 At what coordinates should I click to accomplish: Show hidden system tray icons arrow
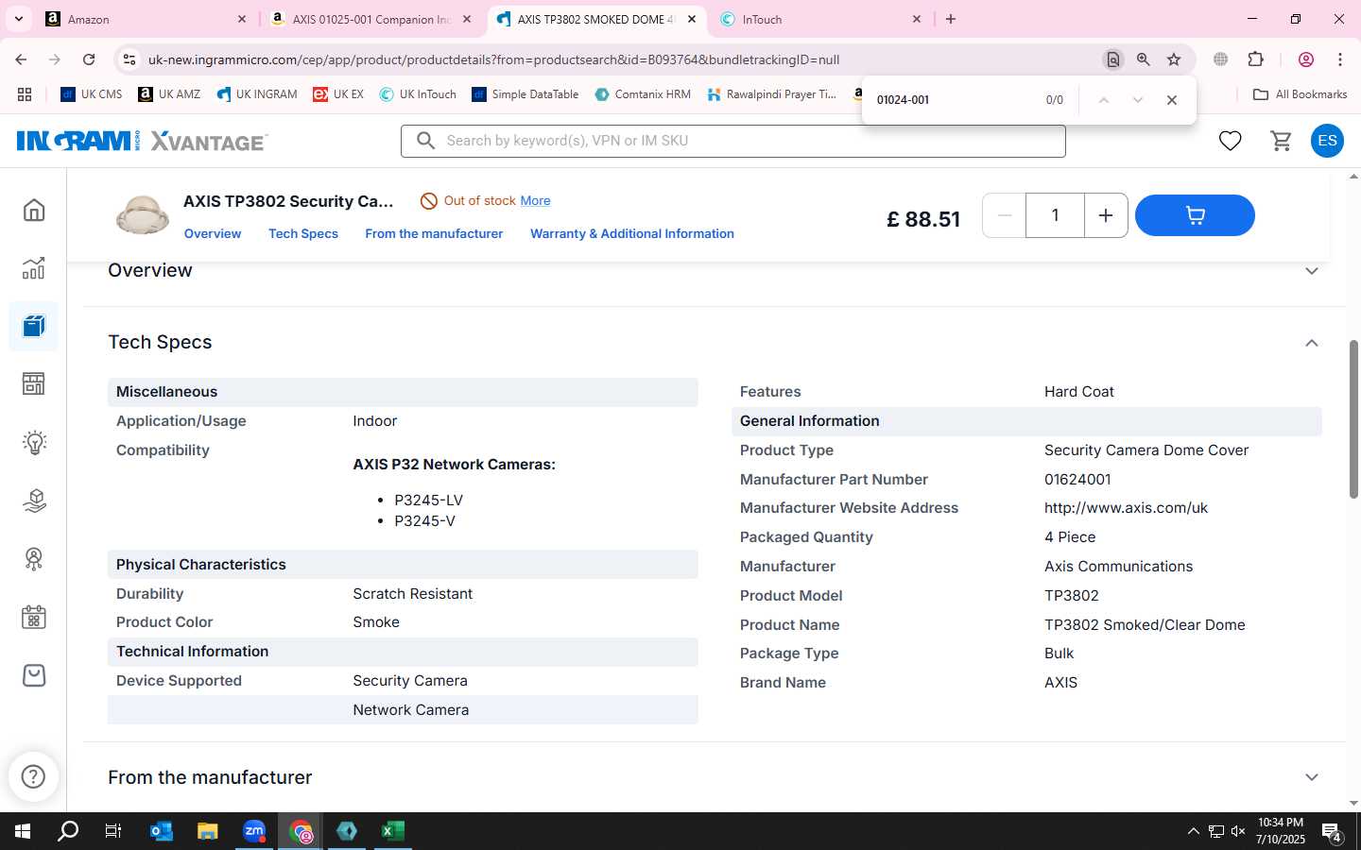[x=1193, y=831]
